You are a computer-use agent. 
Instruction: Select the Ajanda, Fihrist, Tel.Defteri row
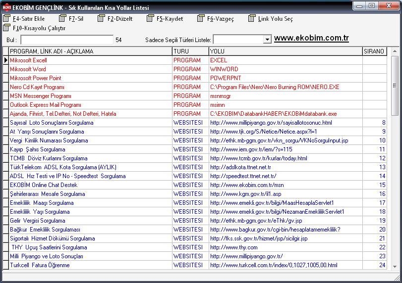pyautogui.click(x=195, y=114)
